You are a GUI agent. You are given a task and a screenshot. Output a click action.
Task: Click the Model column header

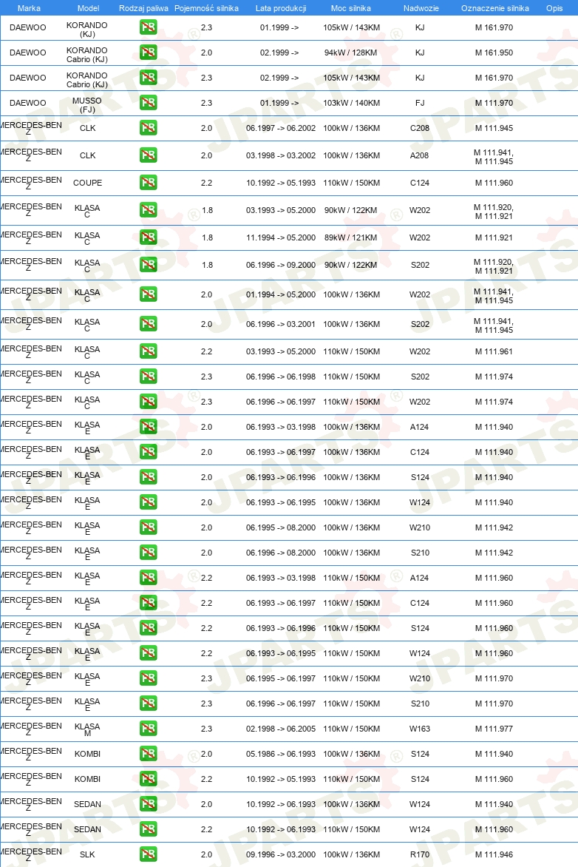pos(89,8)
